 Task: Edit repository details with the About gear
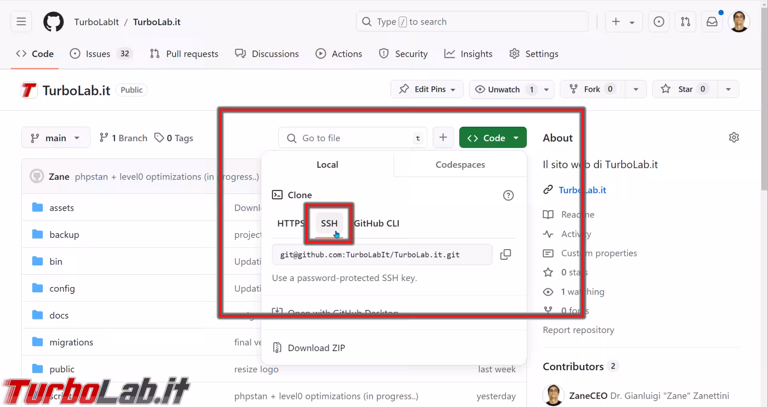(x=734, y=138)
